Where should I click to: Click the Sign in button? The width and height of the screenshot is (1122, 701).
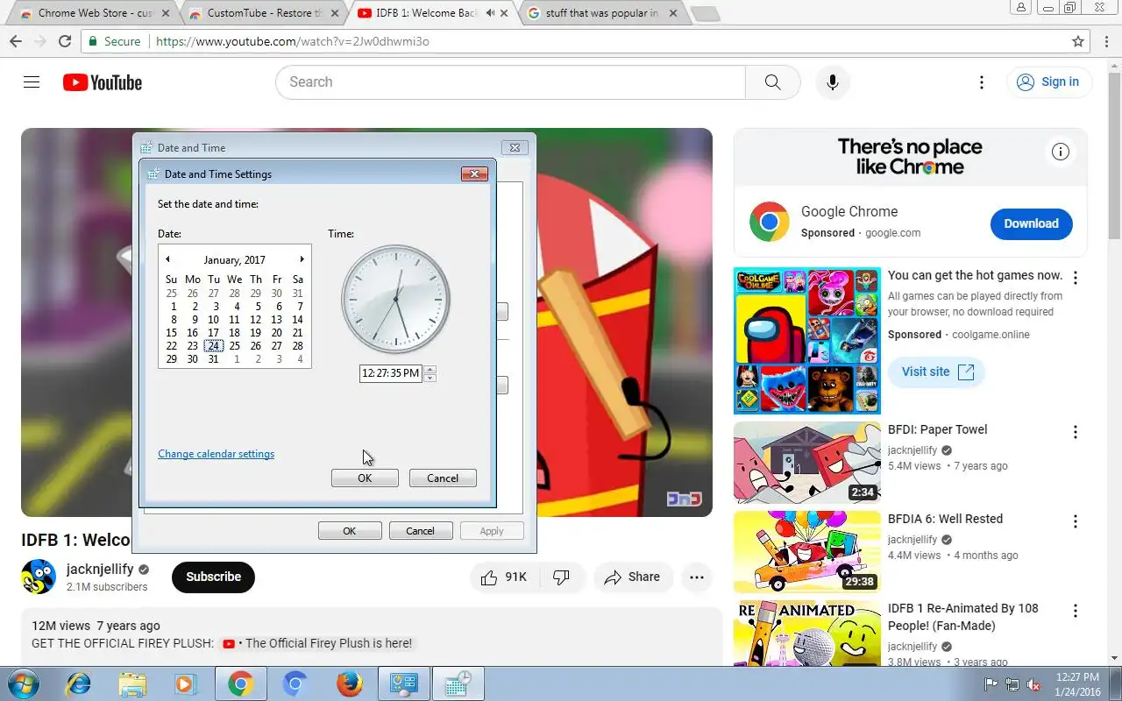point(1049,82)
